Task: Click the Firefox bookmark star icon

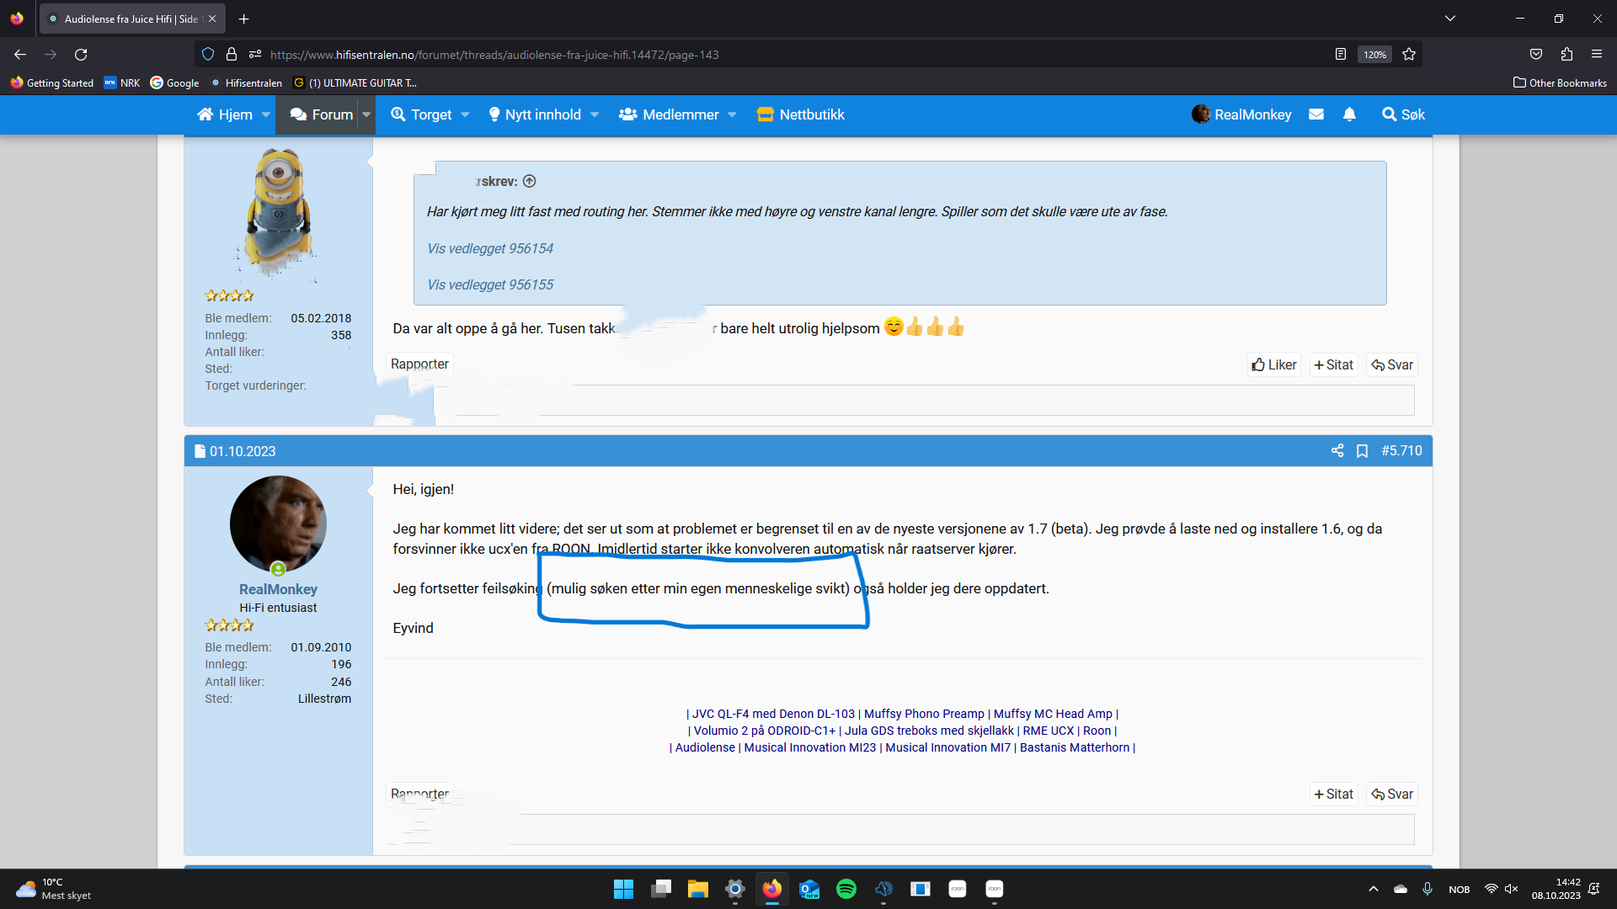Action: point(1409,55)
